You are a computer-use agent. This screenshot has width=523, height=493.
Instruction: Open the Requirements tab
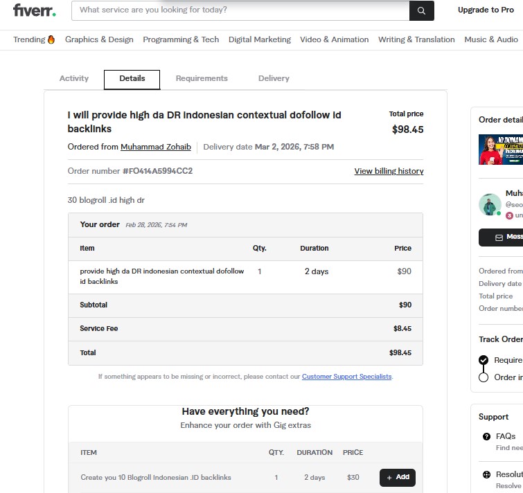click(x=202, y=78)
